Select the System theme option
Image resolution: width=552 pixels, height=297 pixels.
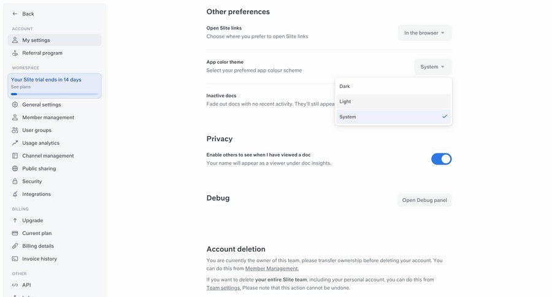pyautogui.click(x=393, y=117)
